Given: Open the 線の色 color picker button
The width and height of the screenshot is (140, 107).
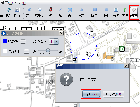Looking at the screenshot, I should (23, 42).
